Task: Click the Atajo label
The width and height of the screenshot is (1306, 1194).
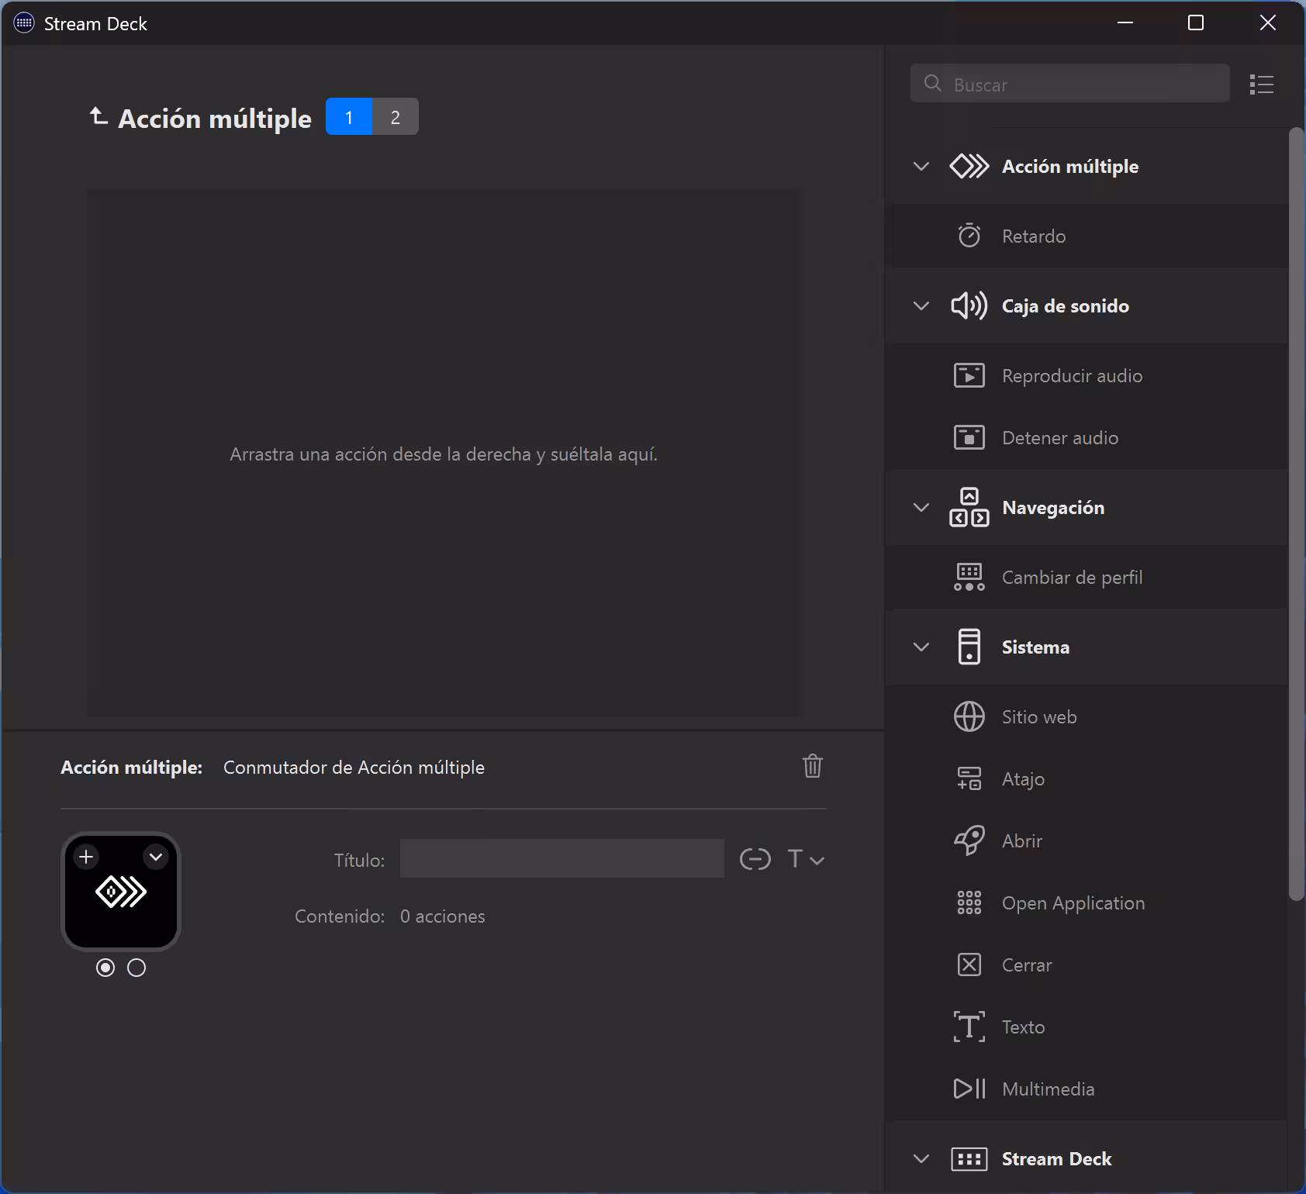Action: point(1023,779)
